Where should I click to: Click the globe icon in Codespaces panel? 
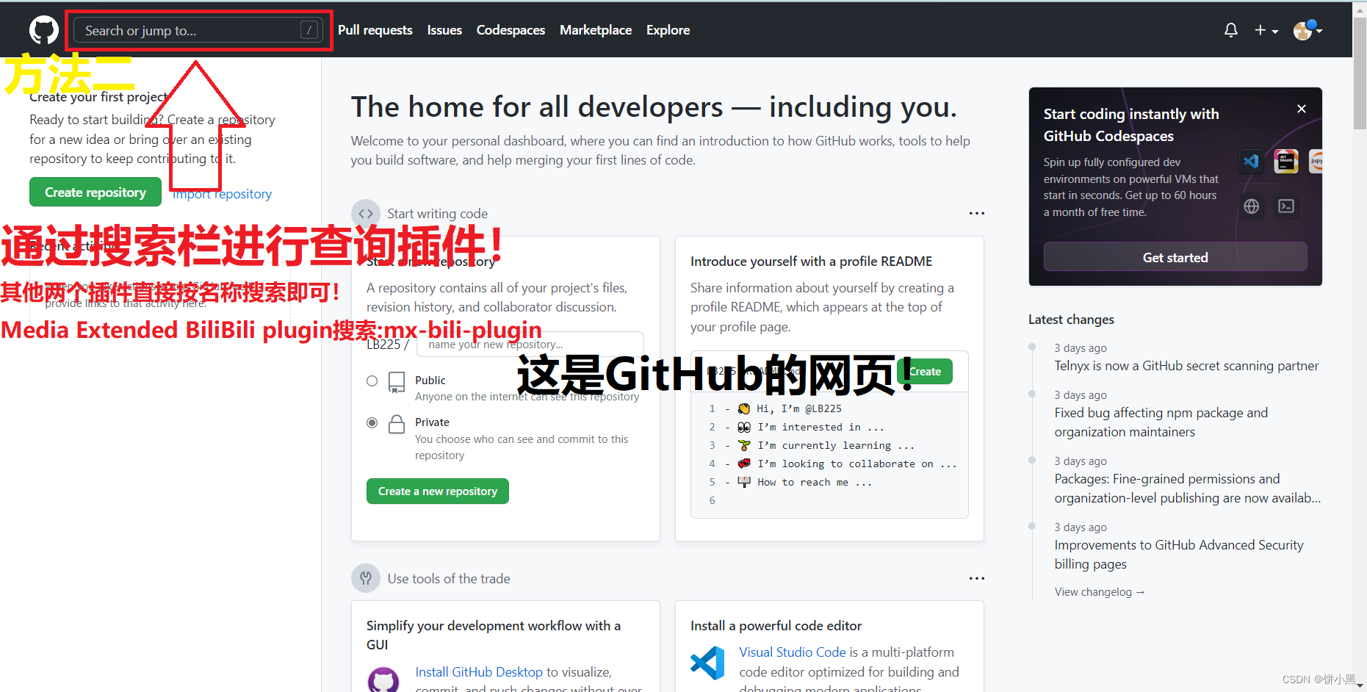(x=1251, y=206)
